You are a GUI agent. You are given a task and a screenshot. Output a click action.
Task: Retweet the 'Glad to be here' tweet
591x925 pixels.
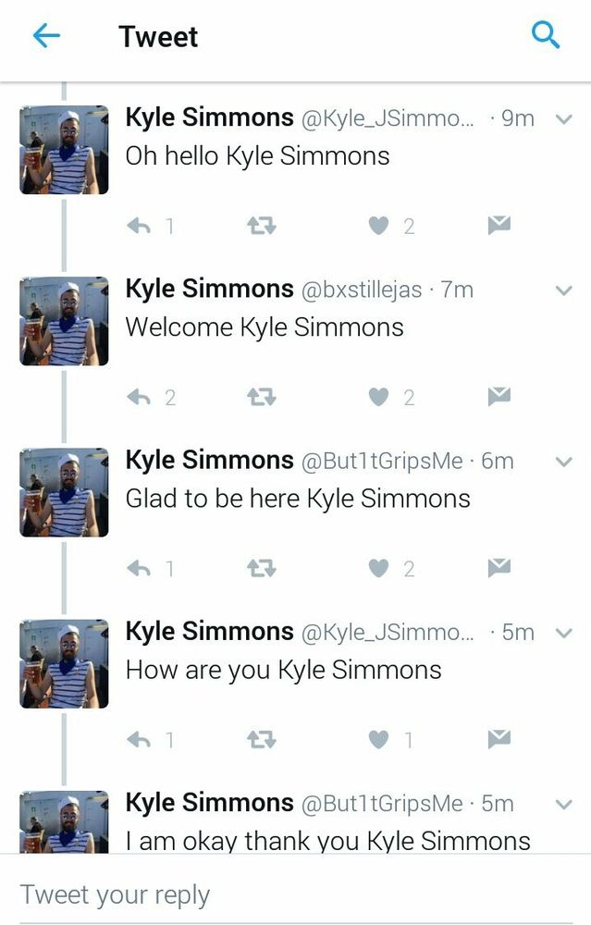click(x=262, y=568)
